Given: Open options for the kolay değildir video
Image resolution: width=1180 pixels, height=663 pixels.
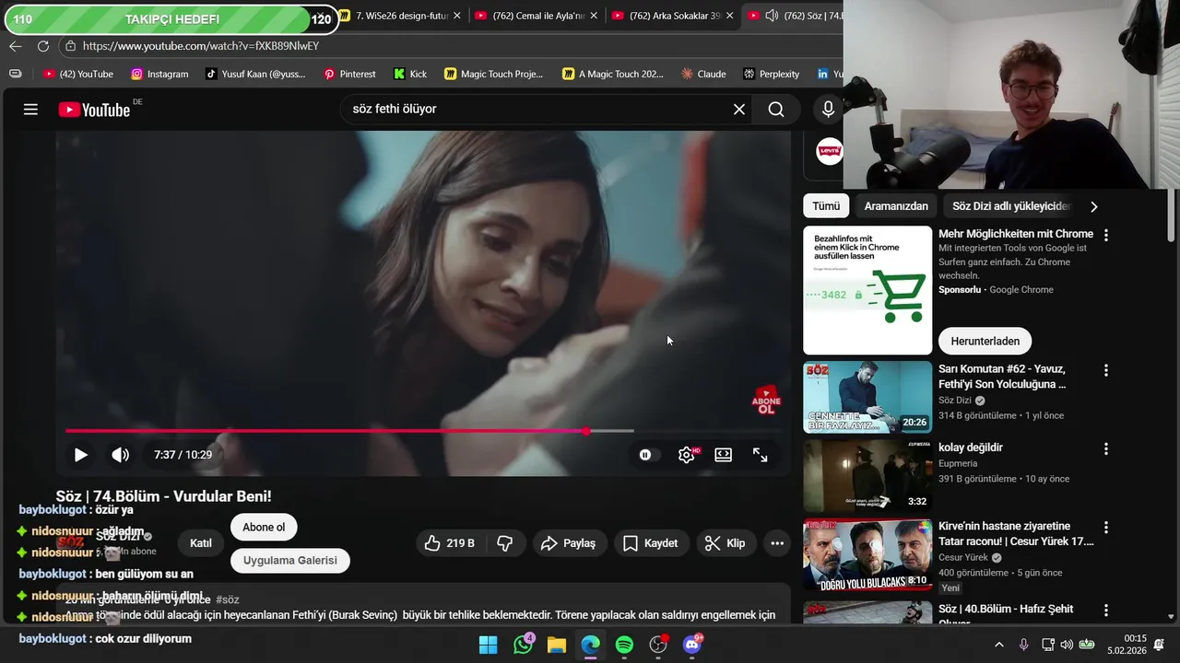Looking at the screenshot, I should pyautogui.click(x=1106, y=449).
